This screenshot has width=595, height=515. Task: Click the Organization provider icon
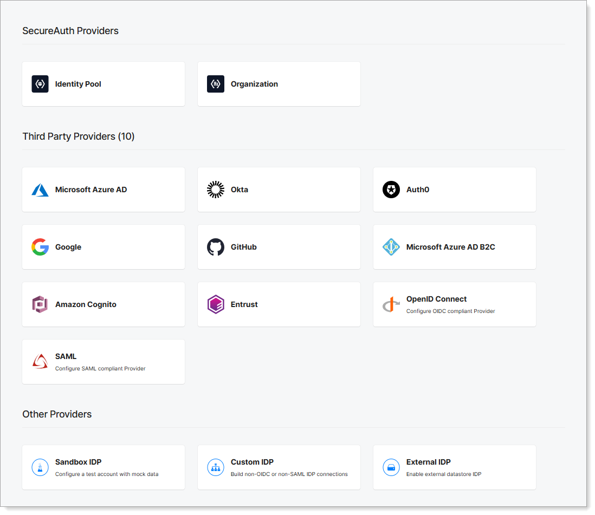pyautogui.click(x=216, y=84)
